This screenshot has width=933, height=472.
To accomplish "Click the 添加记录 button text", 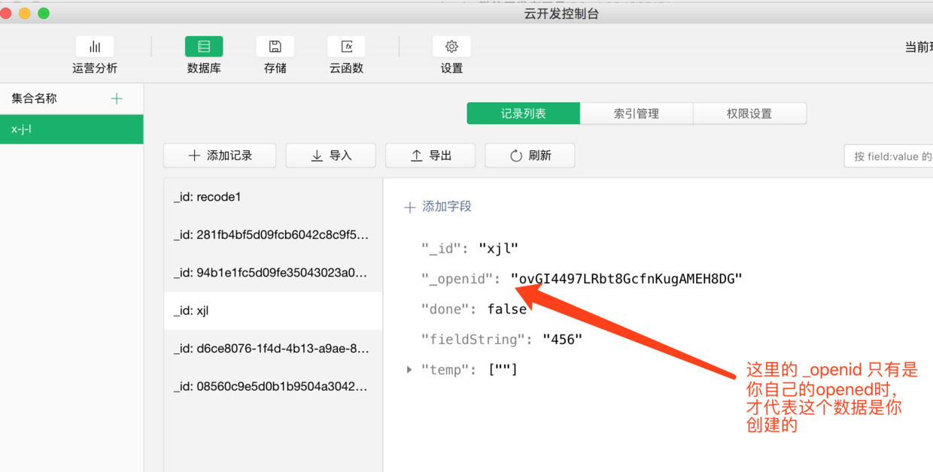I will click(x=229, y=156).
